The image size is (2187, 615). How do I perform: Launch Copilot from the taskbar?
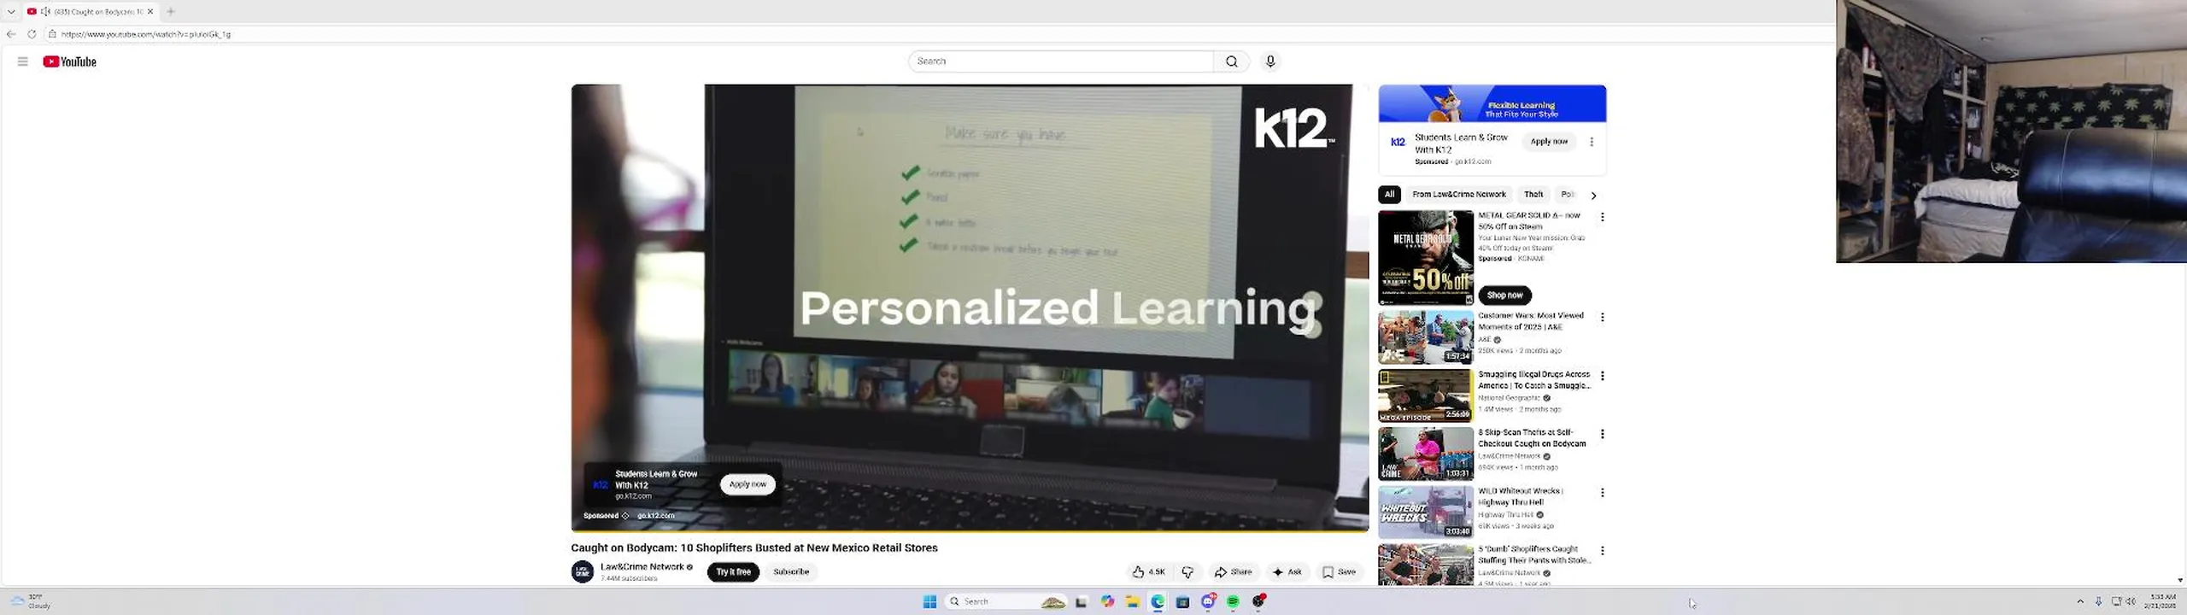(x=1107, y=602)
